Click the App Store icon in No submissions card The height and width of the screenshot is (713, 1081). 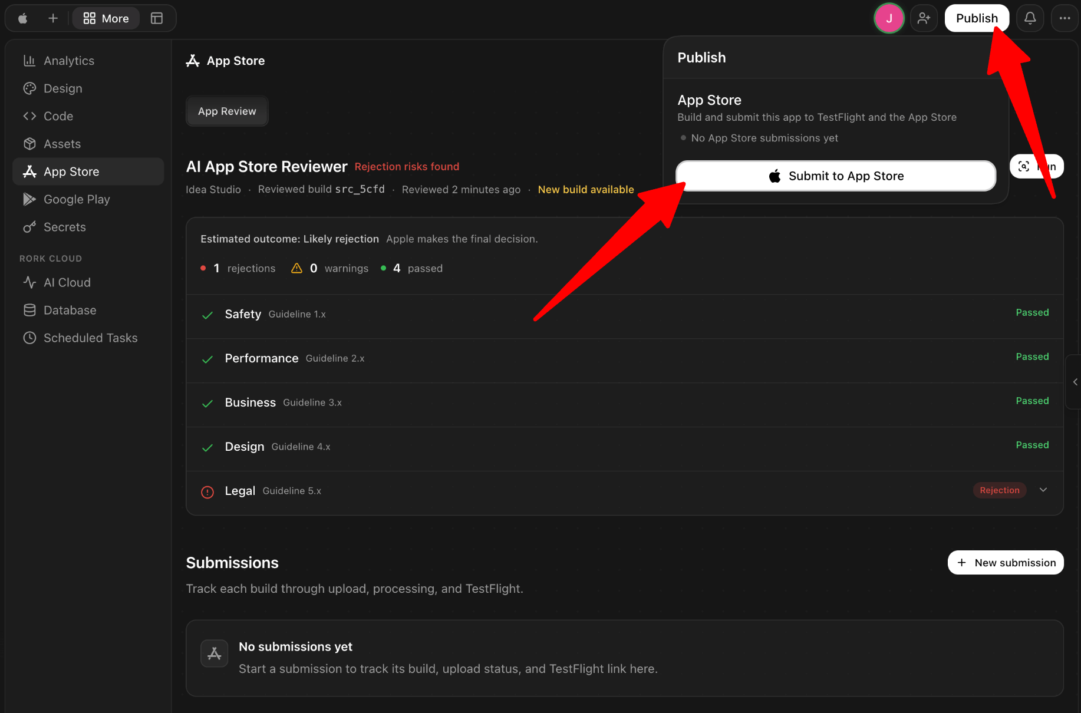pos(214,653)
